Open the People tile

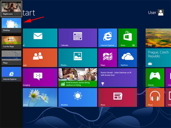(40, 58)
